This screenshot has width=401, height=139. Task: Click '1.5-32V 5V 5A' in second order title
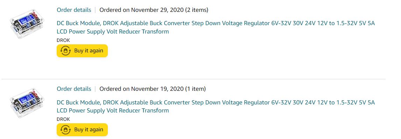[356, 102]
